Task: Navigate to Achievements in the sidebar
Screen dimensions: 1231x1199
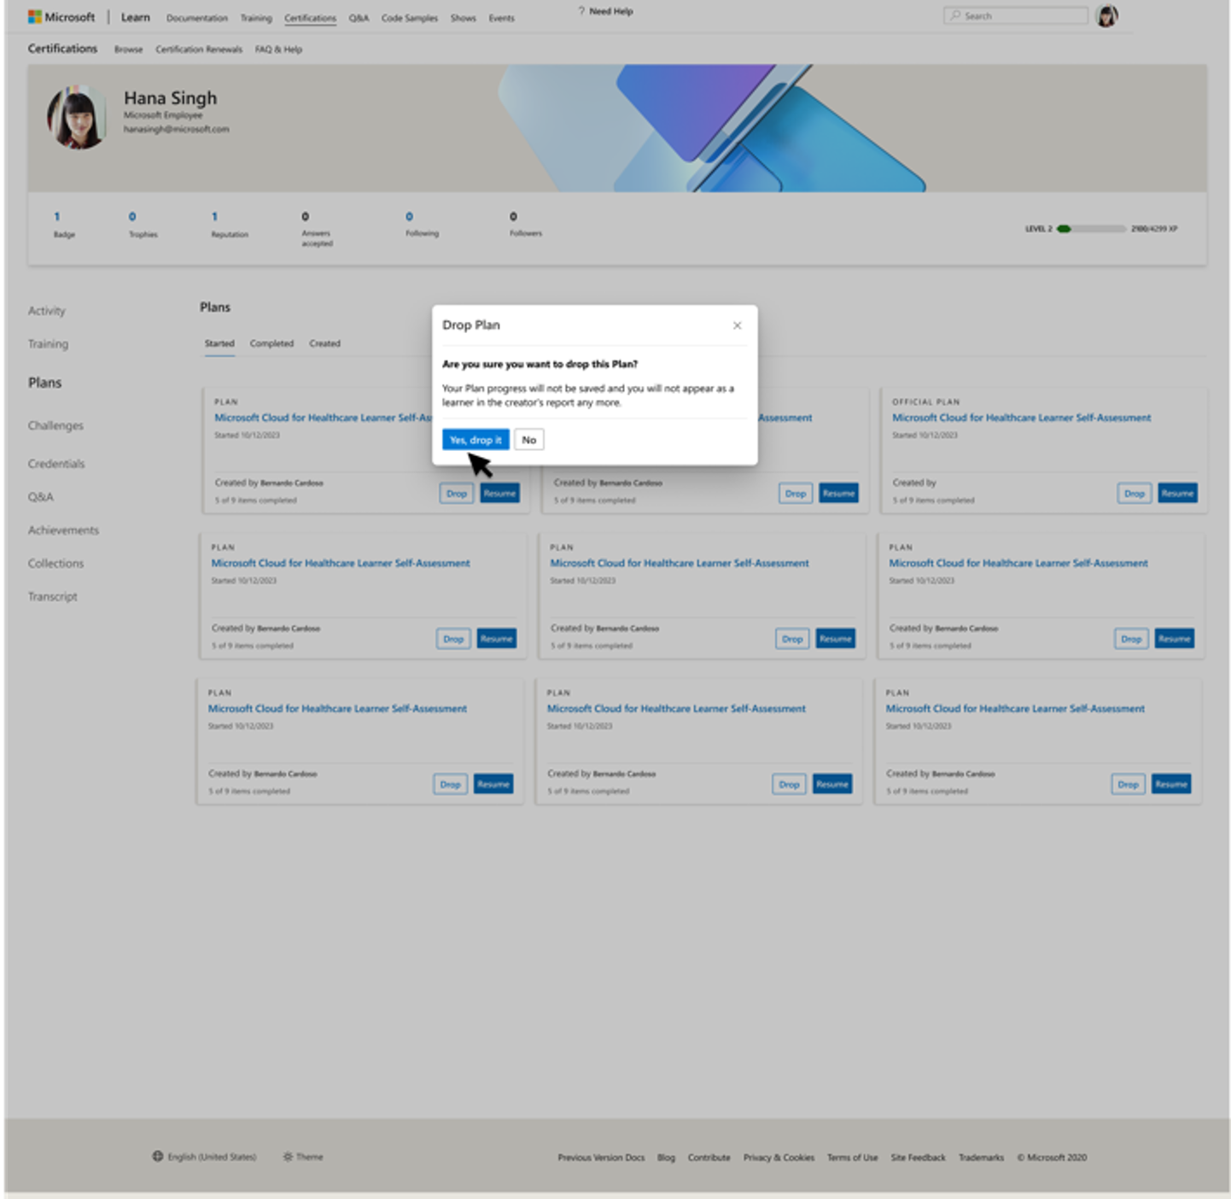Action: click(63, 529)
